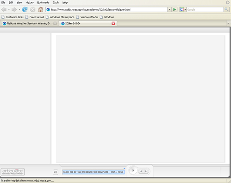The height and width of the screenshot is (183, 231).
Task: Open the search engine selector dropdown
Action: coord(185,10)
